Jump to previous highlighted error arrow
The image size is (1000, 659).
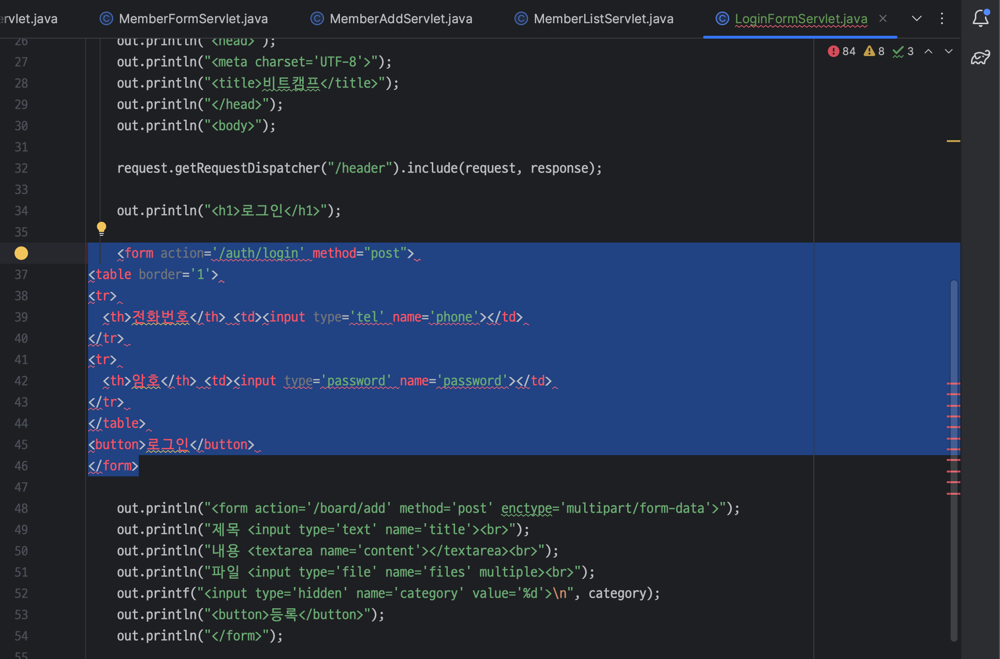(x=928, y=51)
